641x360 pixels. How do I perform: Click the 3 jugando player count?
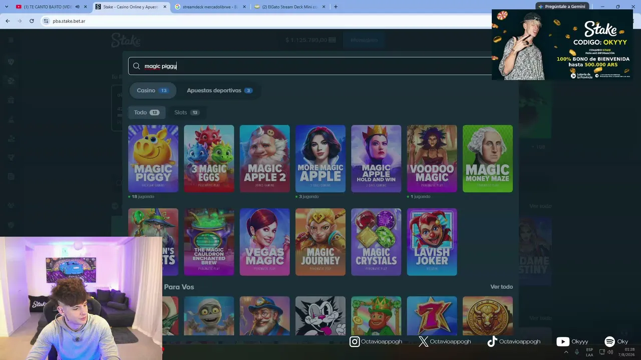tap(307, 196)
